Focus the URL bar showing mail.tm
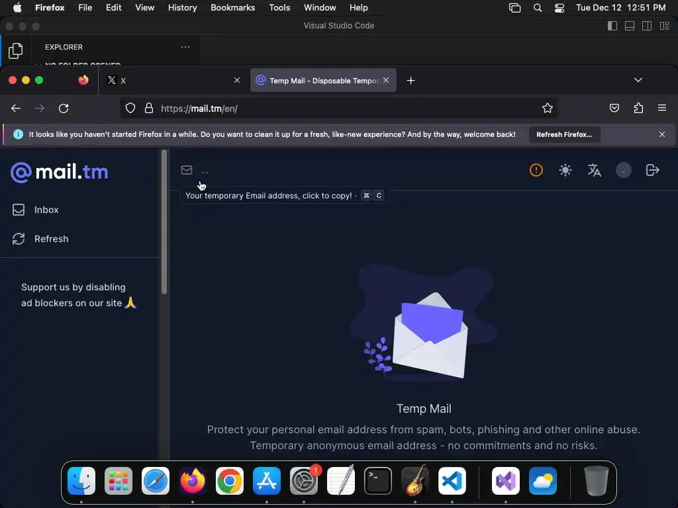This screenshot has width=678, height=508. [338, 108]
